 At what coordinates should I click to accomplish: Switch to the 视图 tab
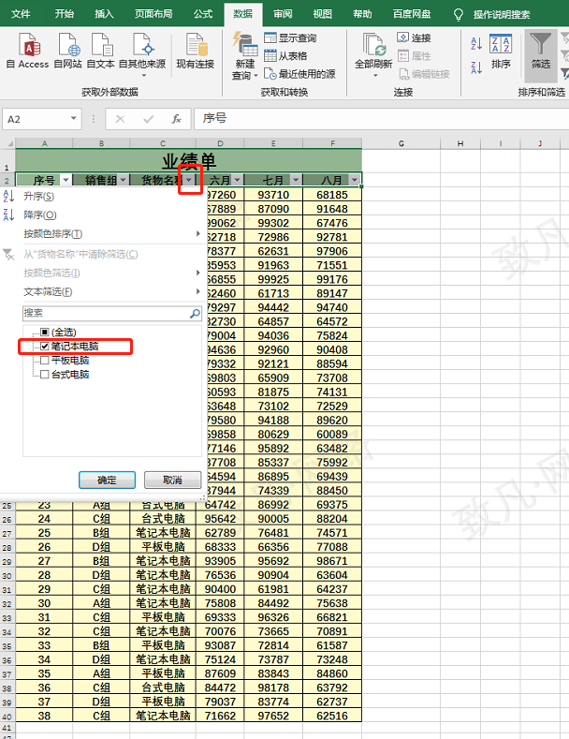323,14
